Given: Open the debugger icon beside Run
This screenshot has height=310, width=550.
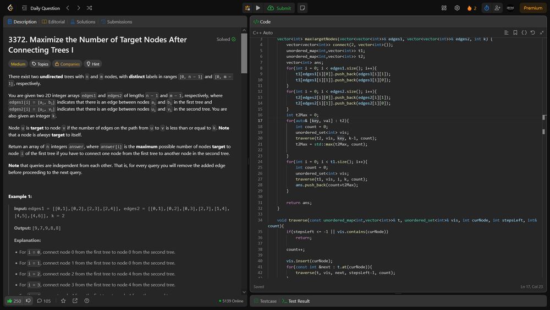Looking at the screenshot, I should pos(248,8).
